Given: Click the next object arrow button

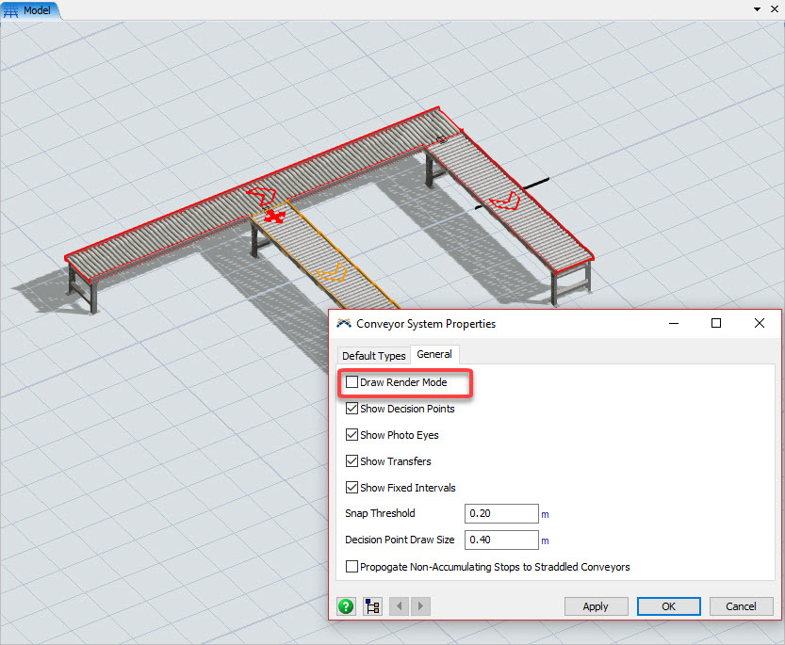Looking at the screenshot, I should (x=420, y=606).
